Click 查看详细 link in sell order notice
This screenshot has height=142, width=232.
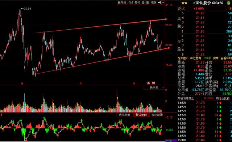click(226, 58)
